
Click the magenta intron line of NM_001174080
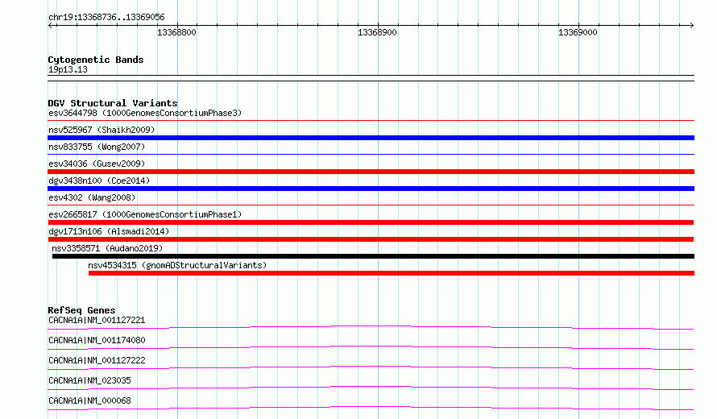point(371,347)
